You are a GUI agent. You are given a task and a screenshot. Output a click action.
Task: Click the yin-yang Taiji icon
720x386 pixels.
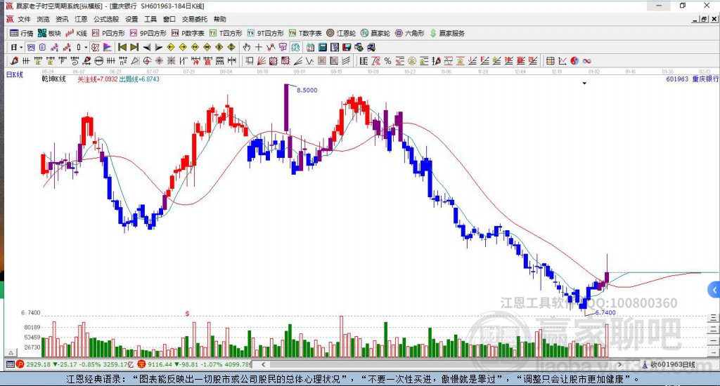[574, 61]
